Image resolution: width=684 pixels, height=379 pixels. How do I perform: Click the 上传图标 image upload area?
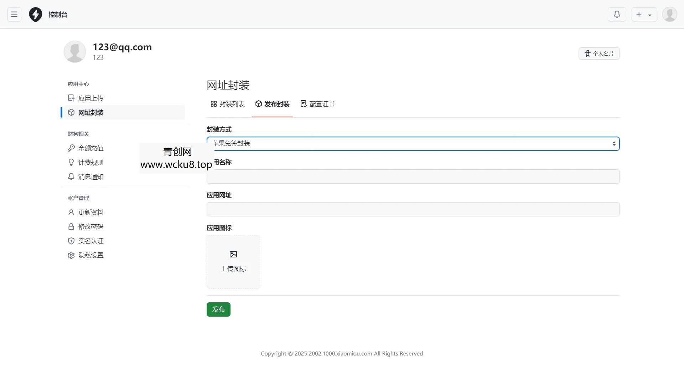(x=233, y=261)
